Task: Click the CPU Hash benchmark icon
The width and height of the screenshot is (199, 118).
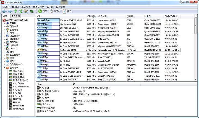Action: pos(11,96)
